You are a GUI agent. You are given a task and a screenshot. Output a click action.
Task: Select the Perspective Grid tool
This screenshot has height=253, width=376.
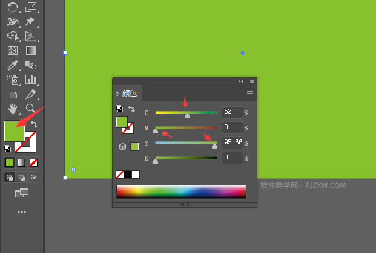(31, 36)
